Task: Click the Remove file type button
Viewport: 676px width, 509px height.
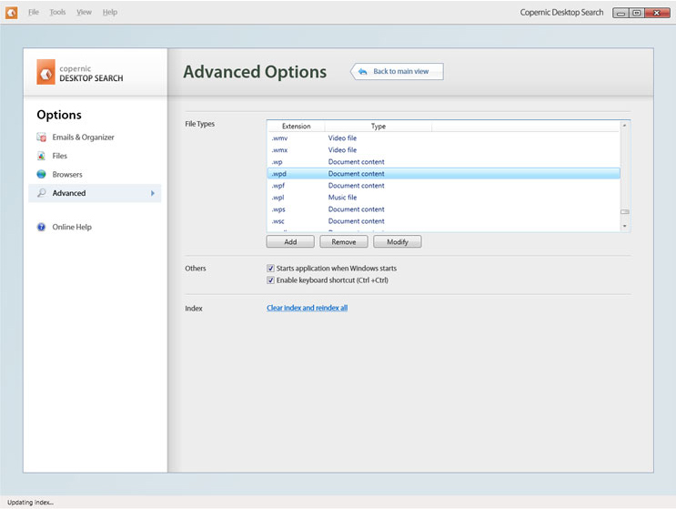Action: (344, 242)
